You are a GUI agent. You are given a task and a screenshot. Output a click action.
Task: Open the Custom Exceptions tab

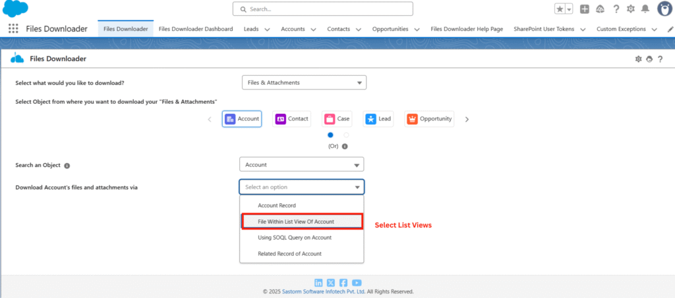[x=621, y=29]
